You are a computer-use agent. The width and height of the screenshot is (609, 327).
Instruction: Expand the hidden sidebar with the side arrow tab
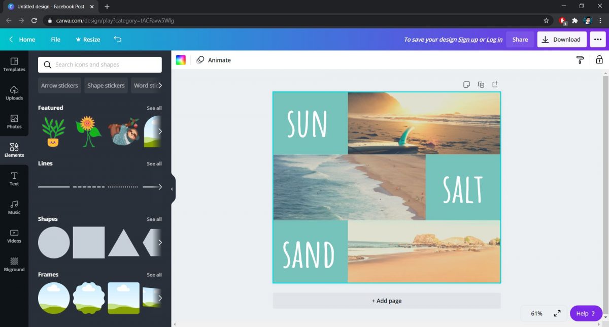tap(172, 188)
